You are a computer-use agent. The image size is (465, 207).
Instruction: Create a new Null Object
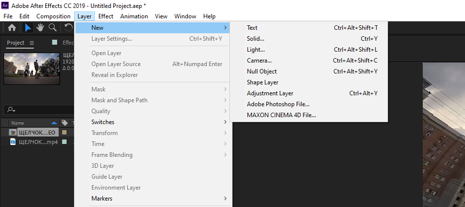(x=309, y=71)
